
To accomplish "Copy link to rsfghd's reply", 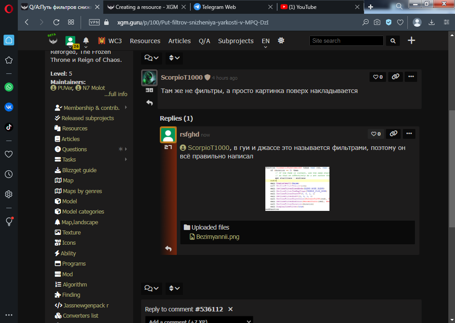I will pyautogui.click(x=394, y=133).
